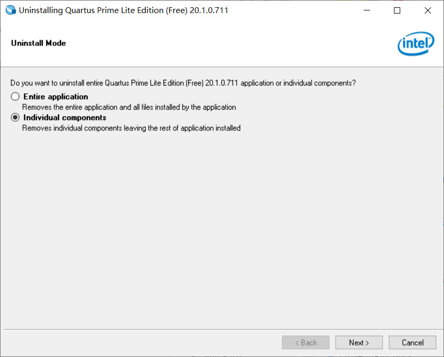Click the Quartus installer icon in title bar
The height and width of the screenshot is (357, 444).
coord(10,10)
